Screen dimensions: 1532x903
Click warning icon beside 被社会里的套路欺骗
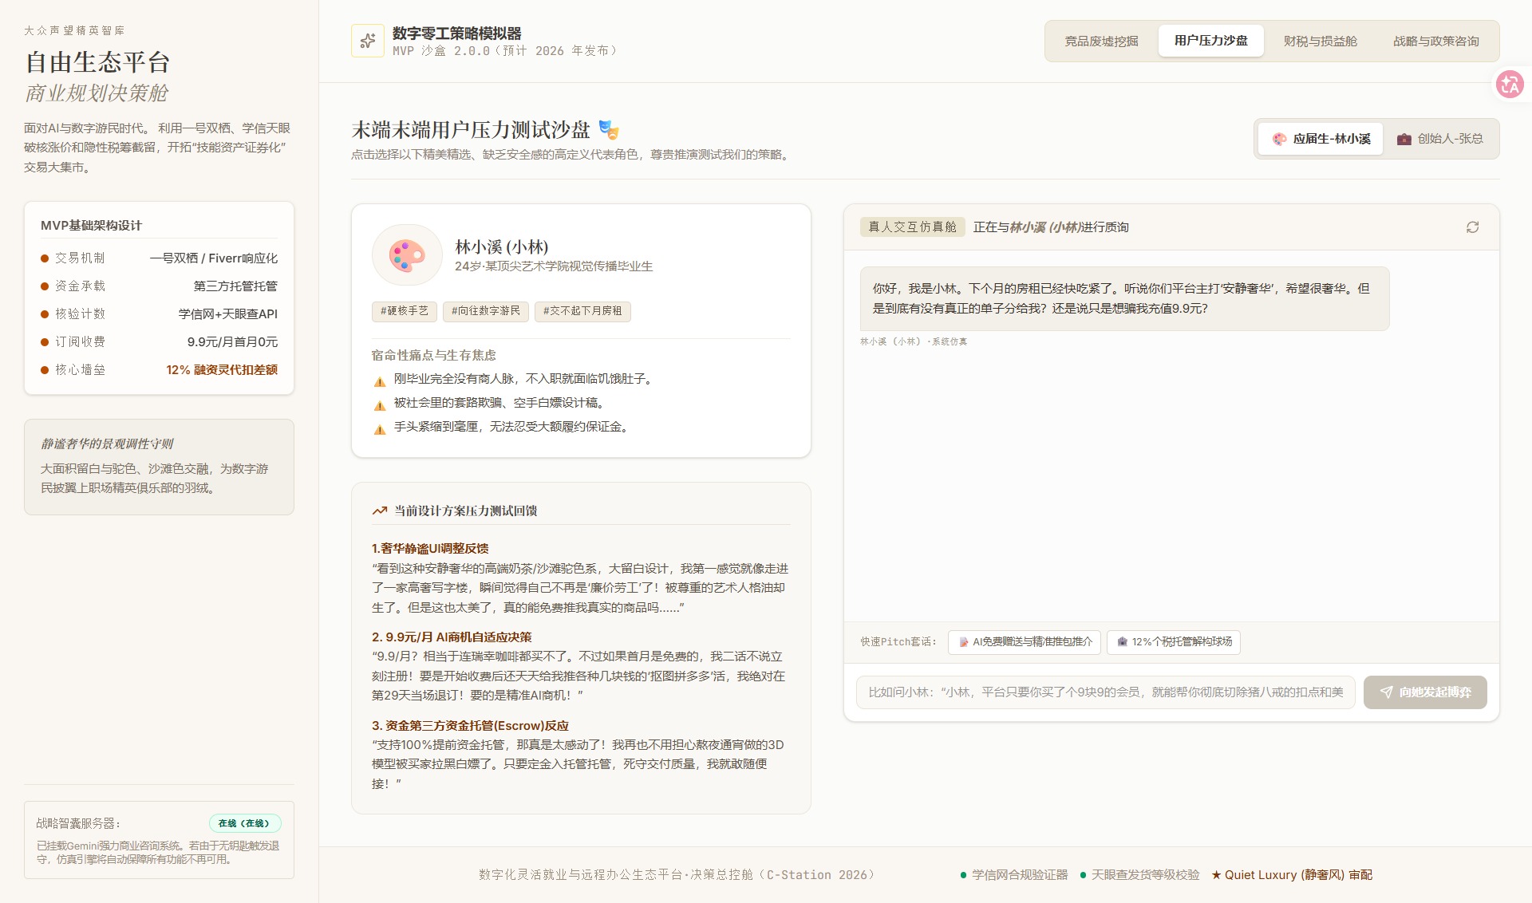pos(380,404)
